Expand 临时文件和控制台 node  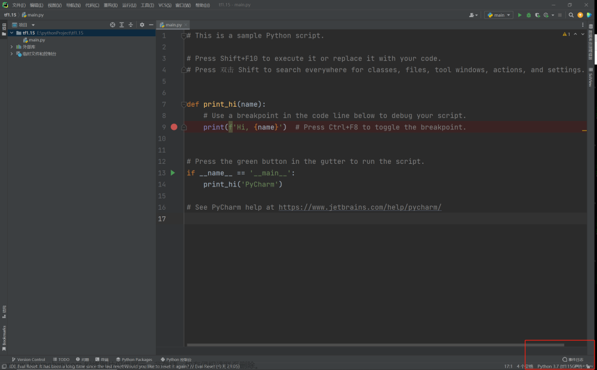click(12, 54)
